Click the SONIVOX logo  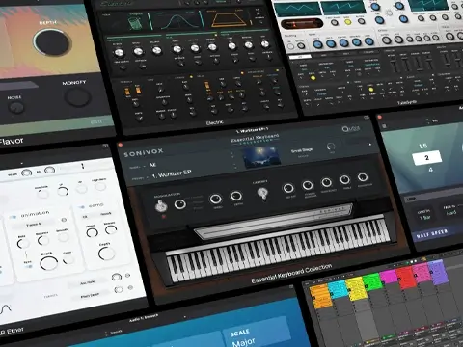coord(144,152)
